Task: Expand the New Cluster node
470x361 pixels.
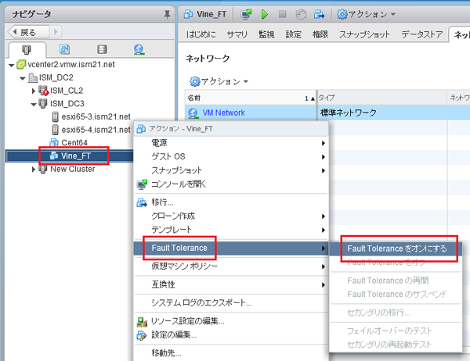Action: coord(34,169)
